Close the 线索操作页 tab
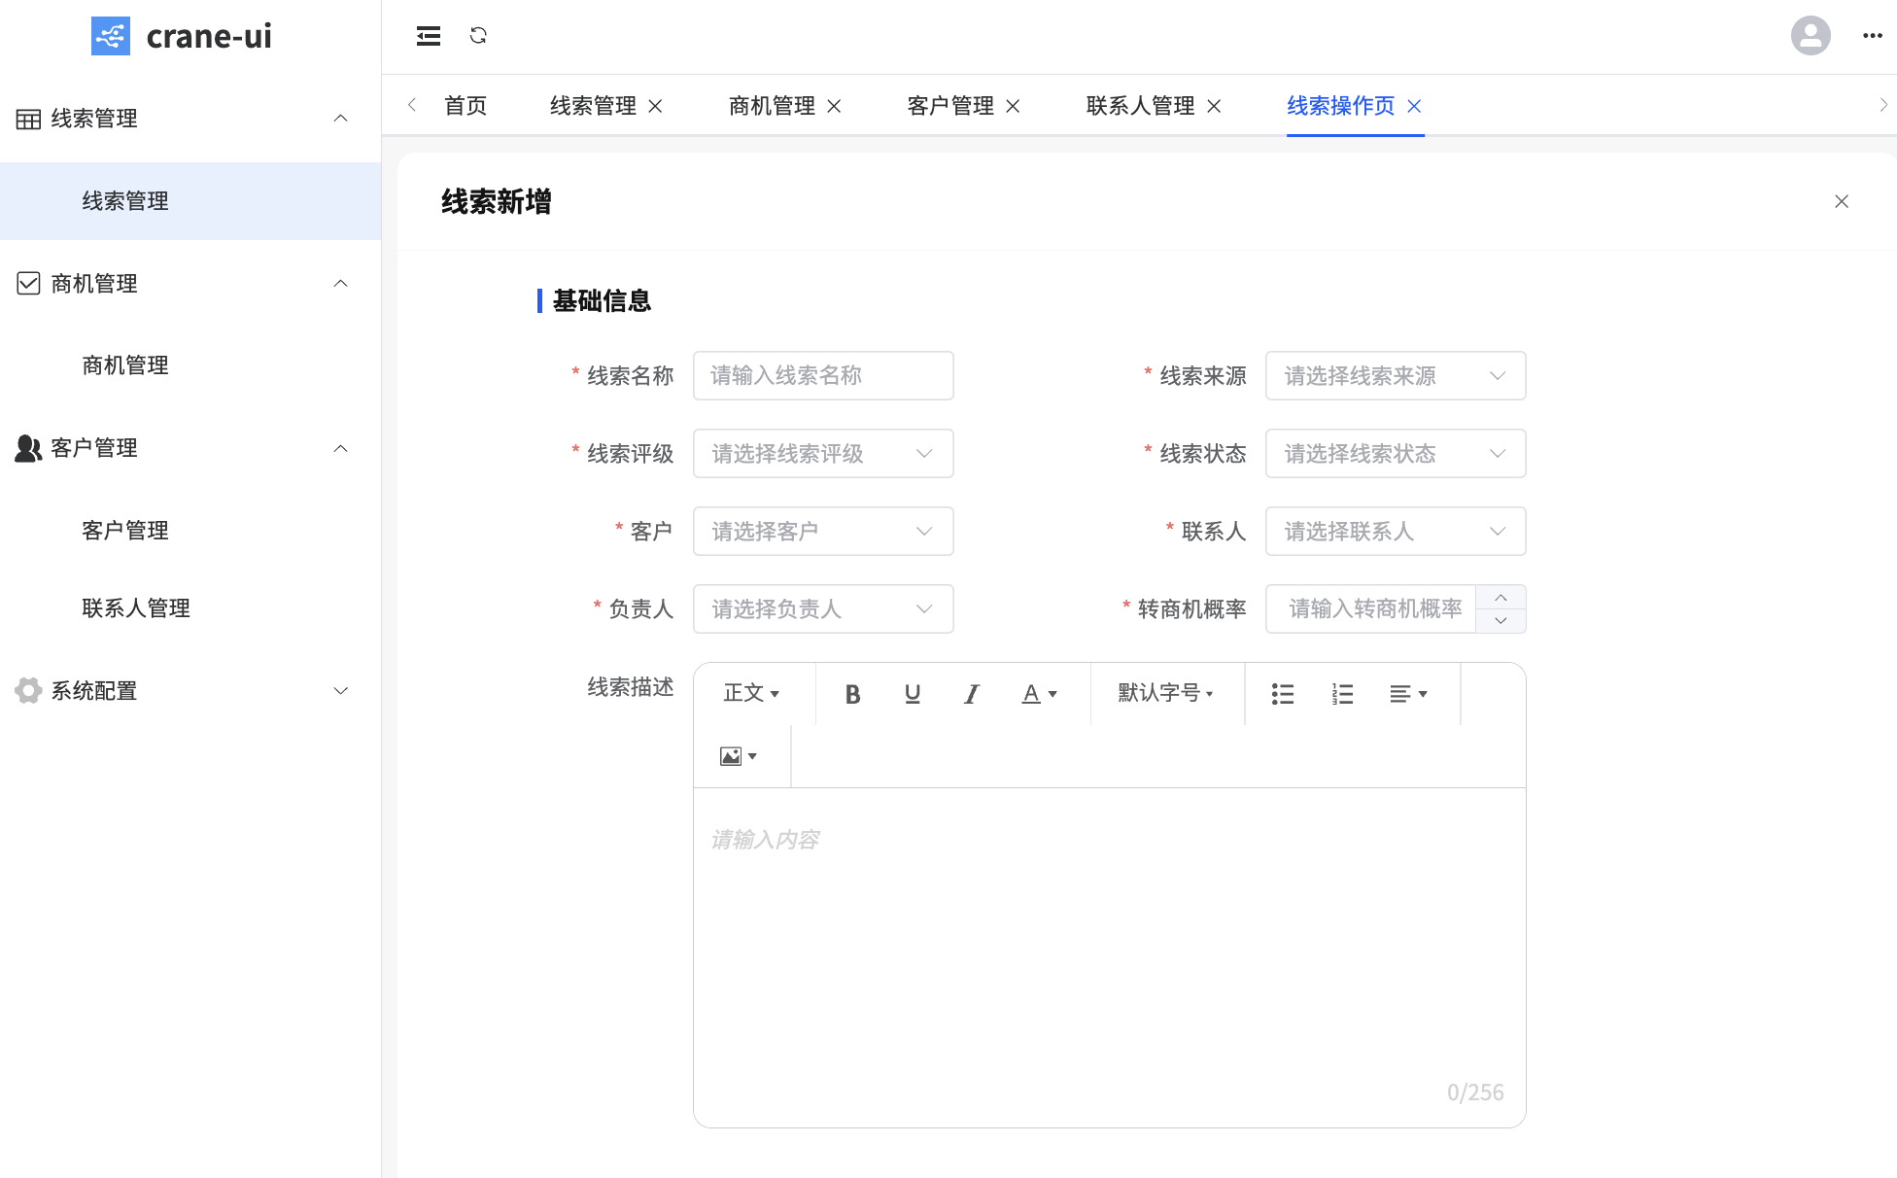This screenshot has width=1897, height=1178. coord(1415,106)
